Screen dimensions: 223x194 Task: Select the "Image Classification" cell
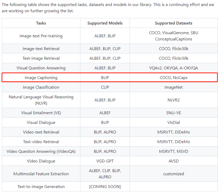pyautogui.click(x=41, y=87)
